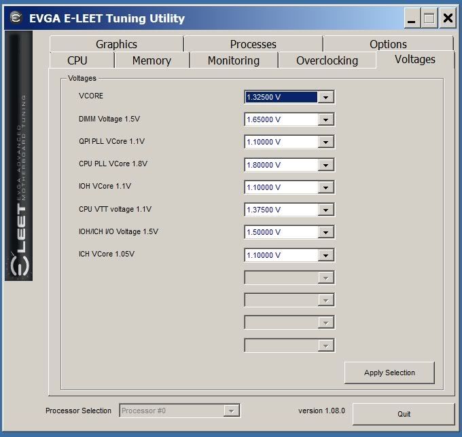Viewport: 462px width, 437px height.
Task: Click the version 1.08.0 text
Action: pos(321,411)
